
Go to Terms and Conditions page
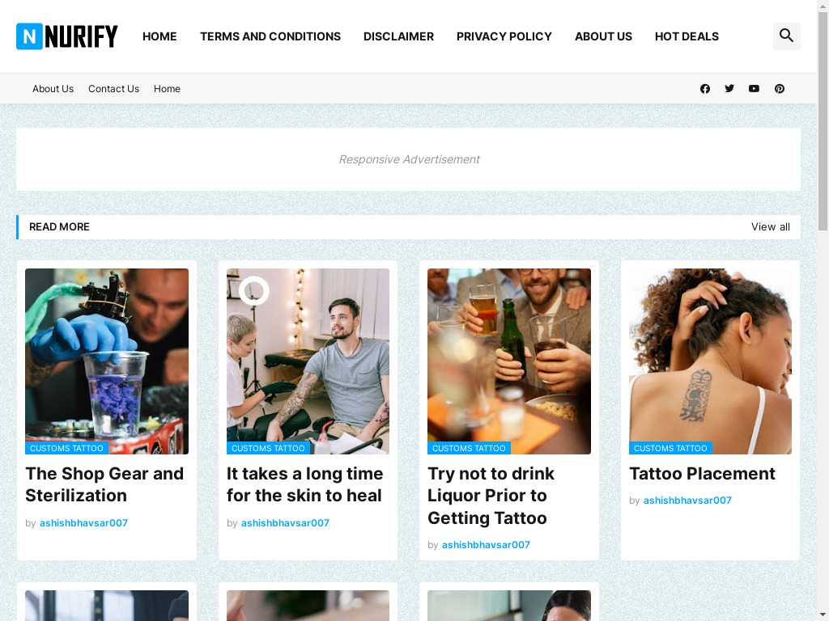click(x=270, y=36)
